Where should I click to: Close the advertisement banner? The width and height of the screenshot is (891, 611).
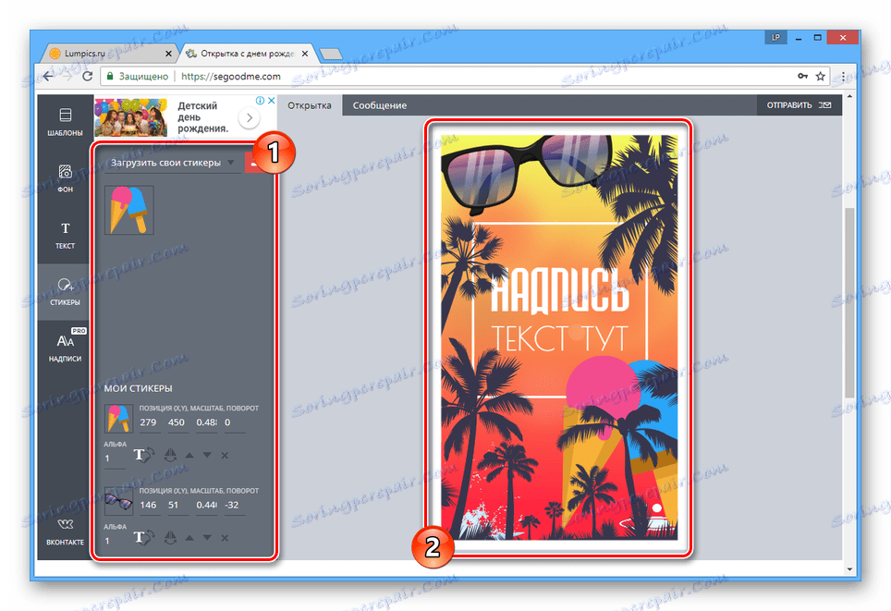point(271,101)
